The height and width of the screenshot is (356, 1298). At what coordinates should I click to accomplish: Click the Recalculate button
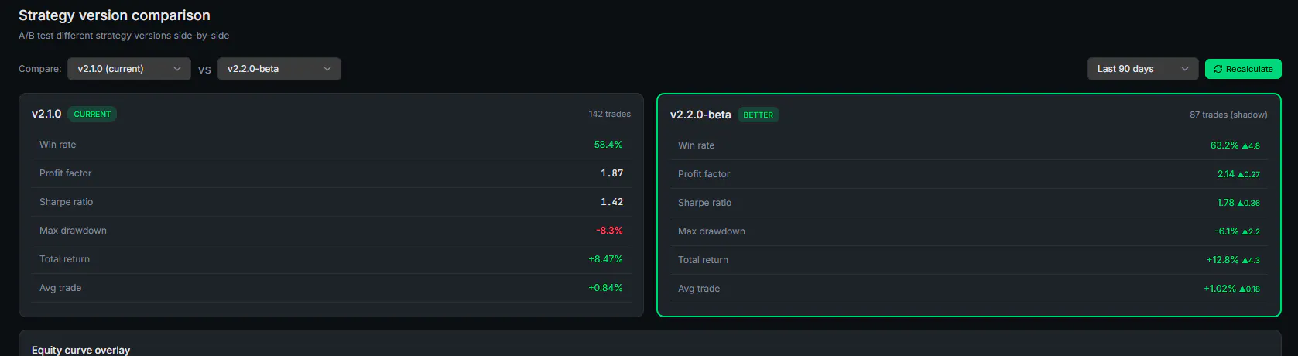tap(1243, 69)
